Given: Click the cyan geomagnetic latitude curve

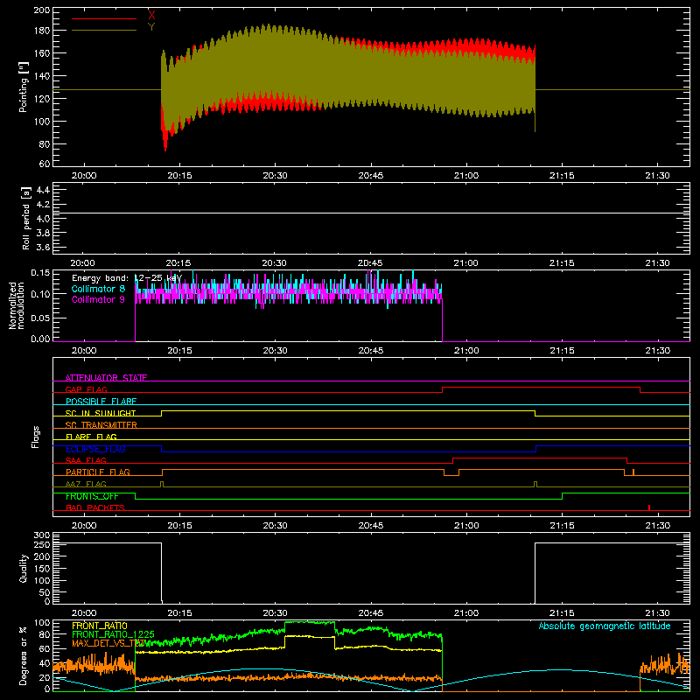Looking at the screenshot, I should tap(371, 680).
